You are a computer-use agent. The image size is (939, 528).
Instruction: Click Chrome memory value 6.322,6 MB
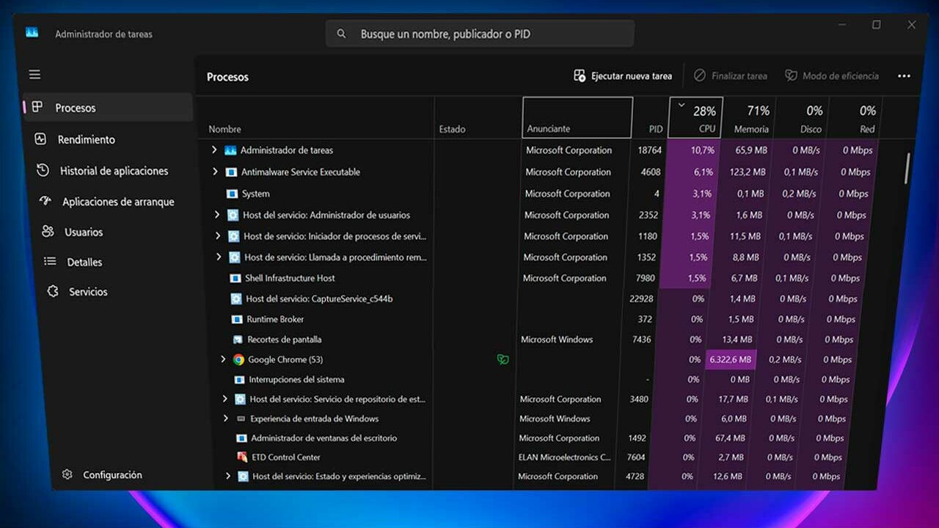coord(731,359)
